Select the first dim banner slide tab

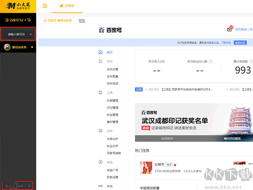pos(167,138)
